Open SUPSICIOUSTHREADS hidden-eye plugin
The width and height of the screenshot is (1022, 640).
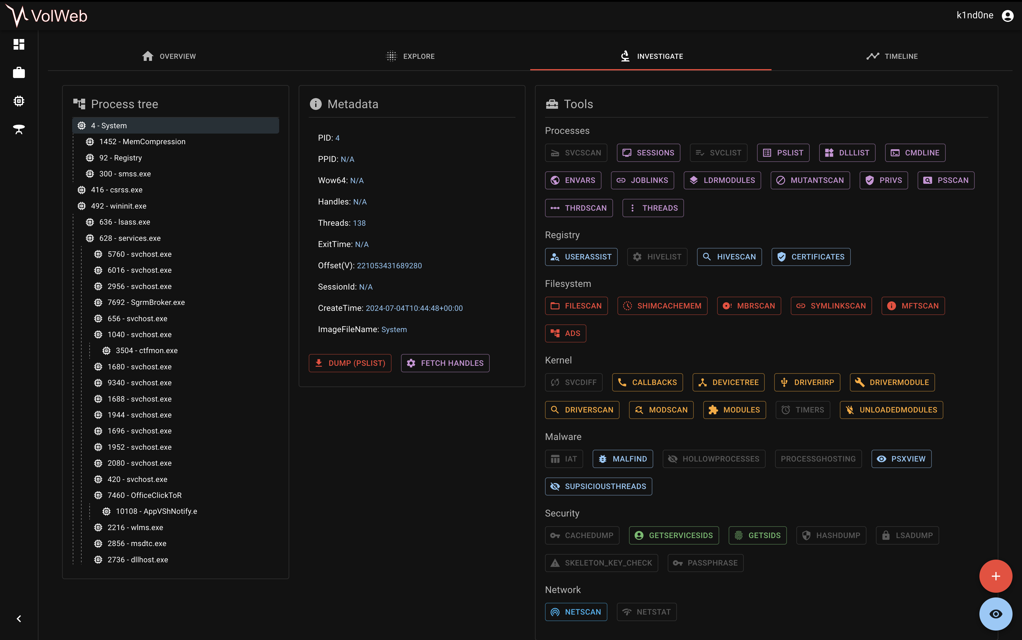tap(598, 486)
